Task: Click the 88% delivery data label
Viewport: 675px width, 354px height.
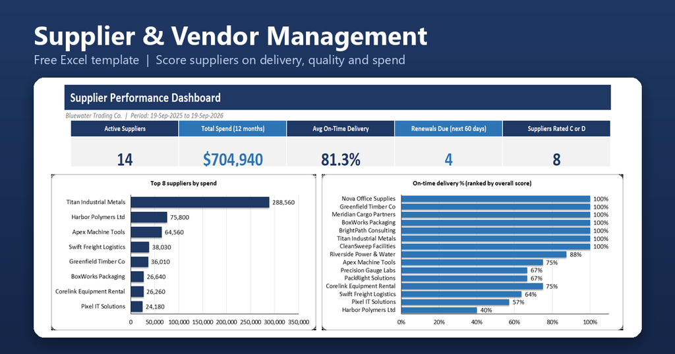Action: [575, 255]
